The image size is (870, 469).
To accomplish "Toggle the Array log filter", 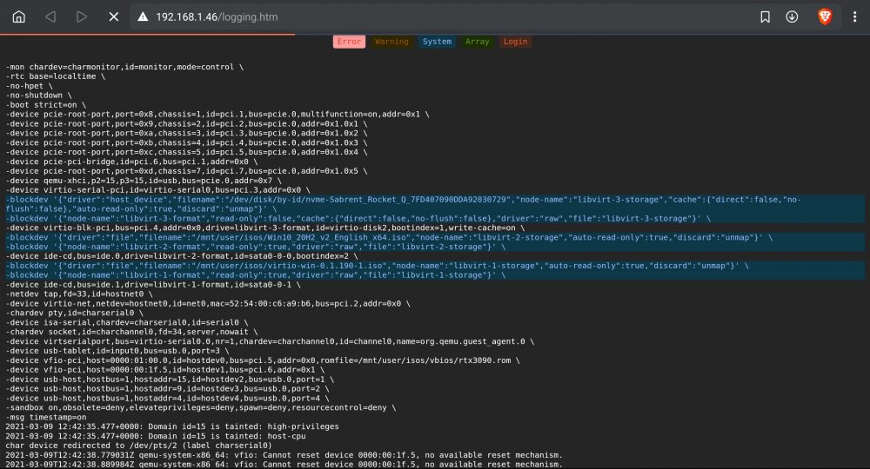I will pos(477,42).
